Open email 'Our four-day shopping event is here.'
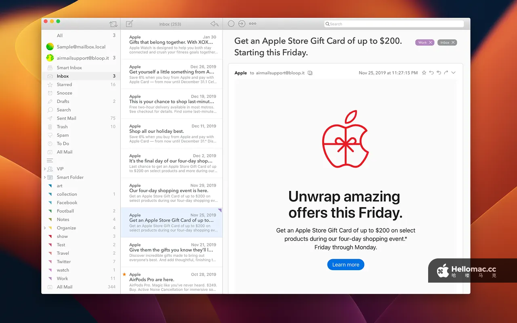This screenshot has height=323, width=517. point(172,193)
